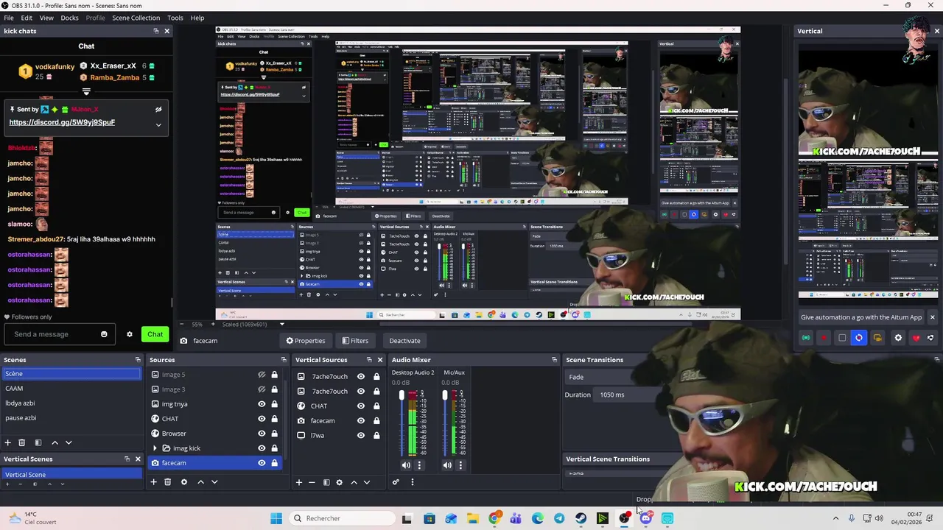Image resolution: width=943 pixels, height=530 pixels.
Task: Open the Edit menu
Action: point(27,18)
